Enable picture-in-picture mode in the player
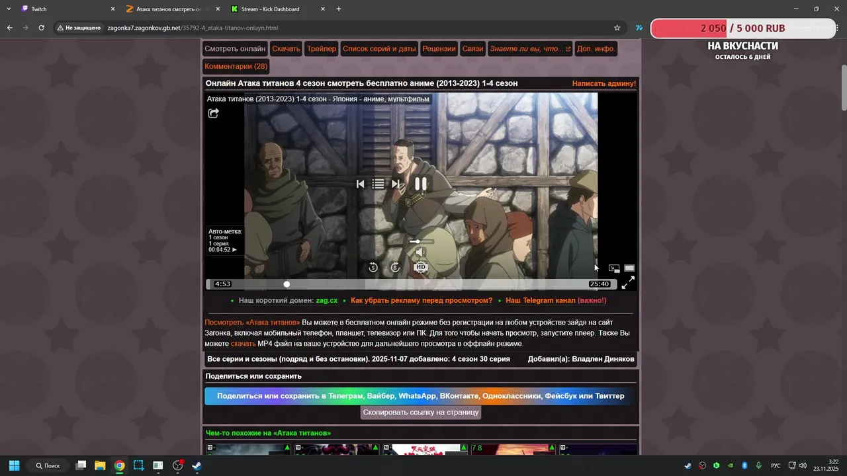 pyautogui.click(x=614, y=268)
